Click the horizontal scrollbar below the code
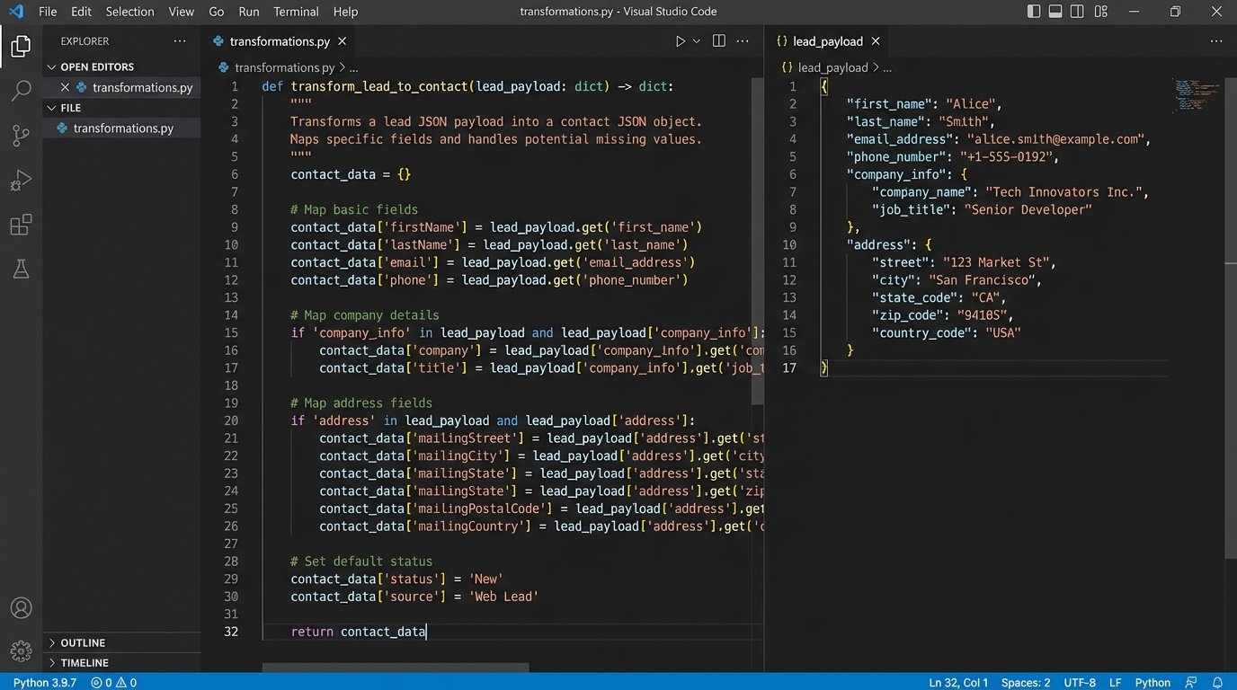Viewport: 1237px width, 690px height. tap(396, 669)
